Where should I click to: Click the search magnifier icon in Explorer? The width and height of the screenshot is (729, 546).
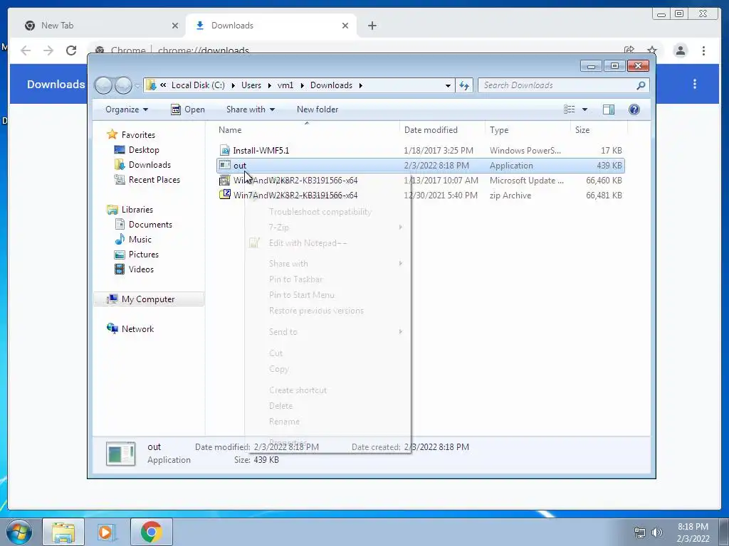point(641,85)
